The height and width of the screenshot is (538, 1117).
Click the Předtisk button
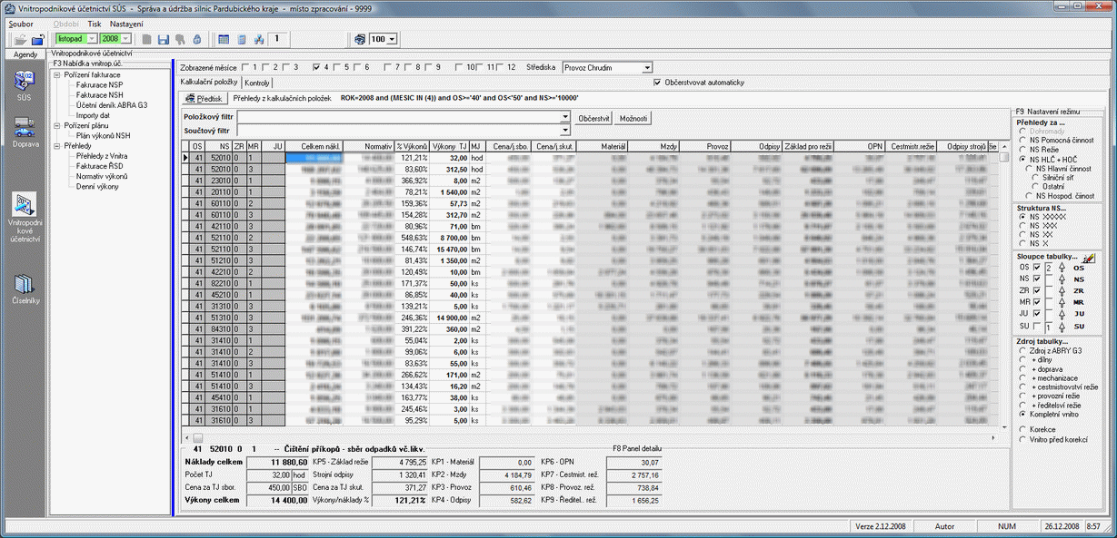point(204,98)
